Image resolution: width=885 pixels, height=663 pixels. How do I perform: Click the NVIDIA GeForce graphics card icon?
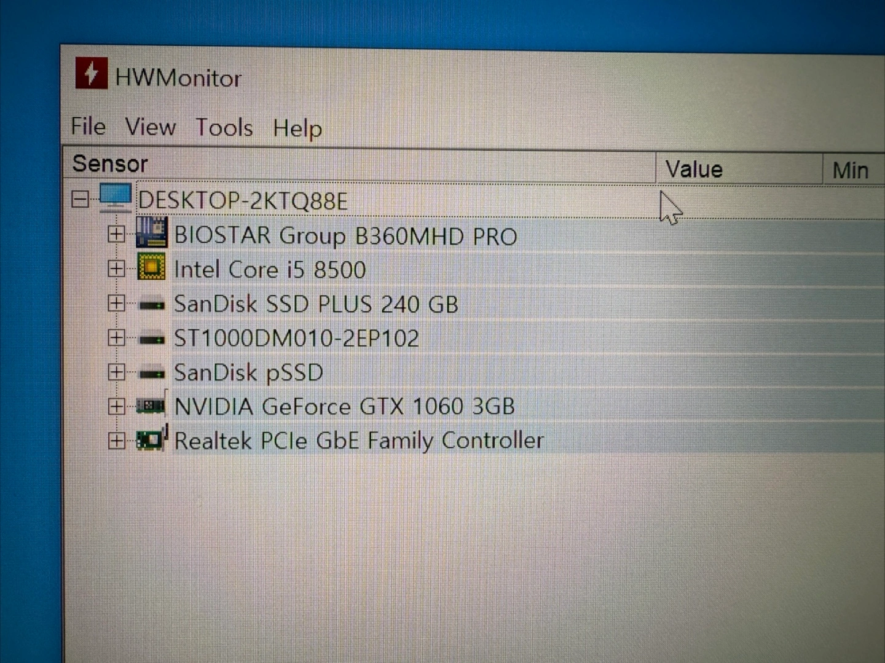click(151, 406)
